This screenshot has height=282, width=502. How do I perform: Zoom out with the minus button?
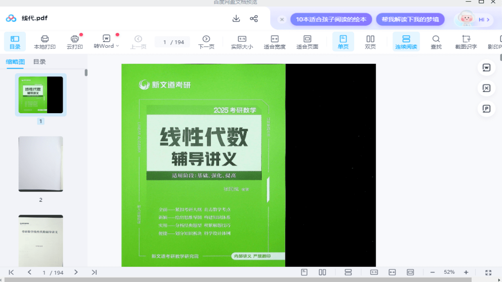pos(433,272)
